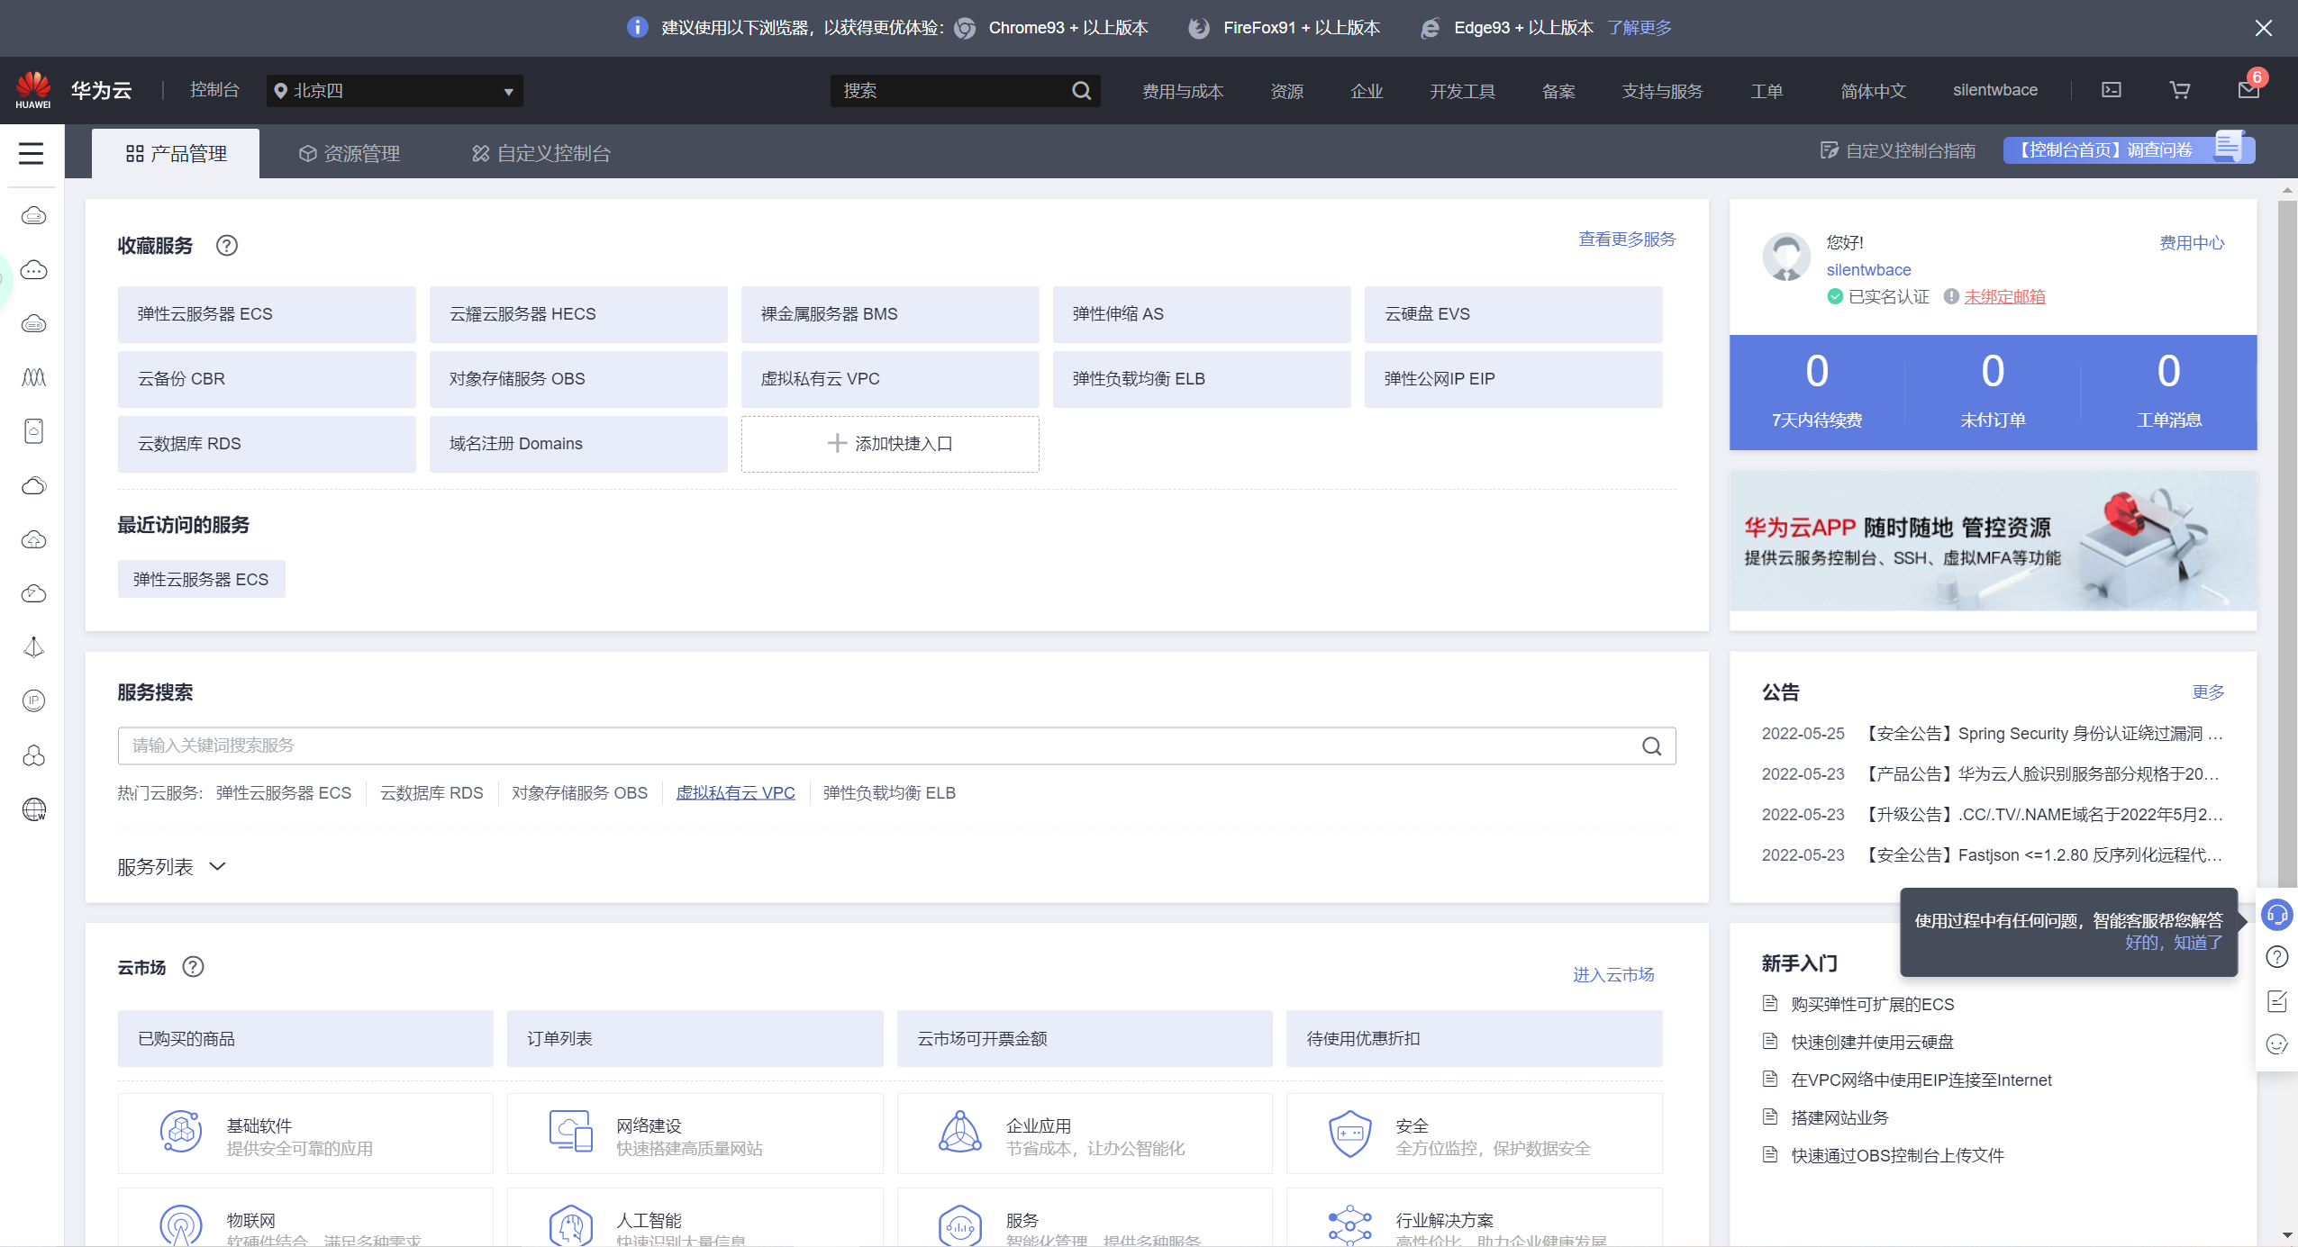Viewport: 2298px width, 1247px height.
Task: Click the globe icon in left sidebar
Action: [33, 809]
